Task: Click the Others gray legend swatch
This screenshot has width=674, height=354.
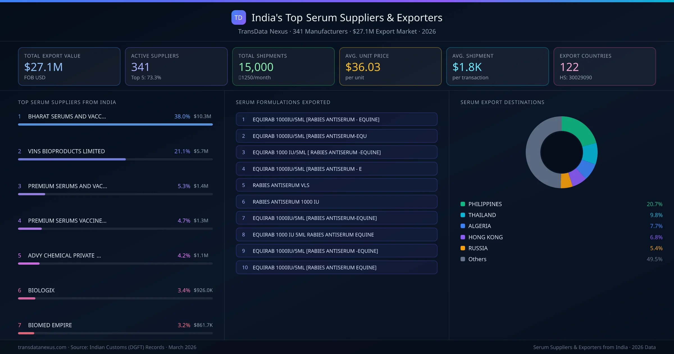Action: coord(463,259)
